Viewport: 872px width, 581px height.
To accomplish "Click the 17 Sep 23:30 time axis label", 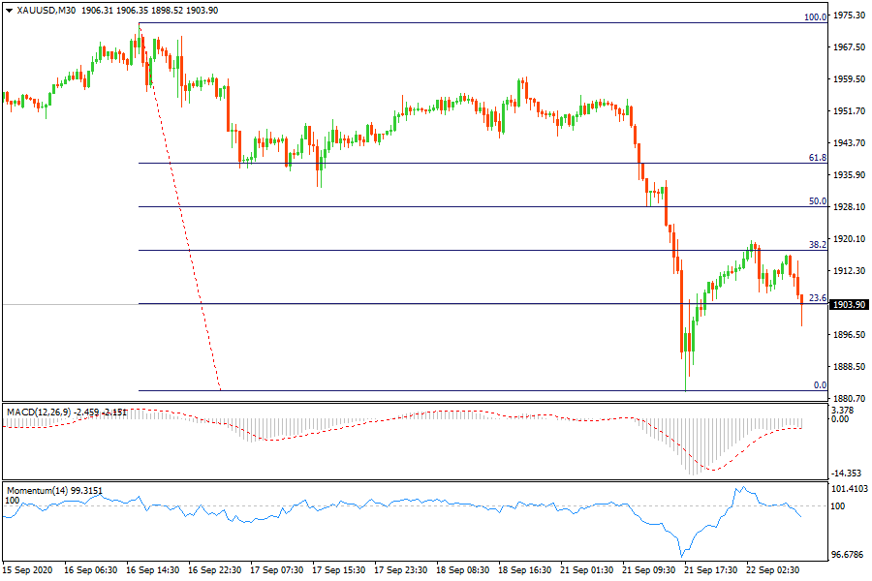I will click(x=400, y=571).
